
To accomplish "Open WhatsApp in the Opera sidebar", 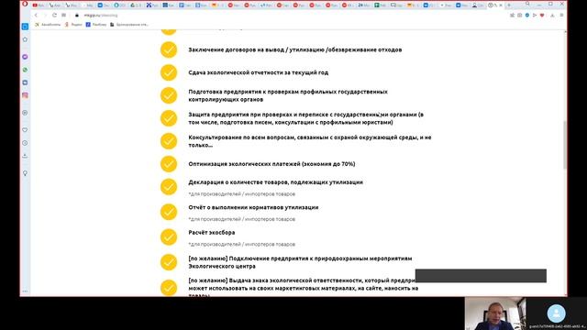I will coord(25,70).
